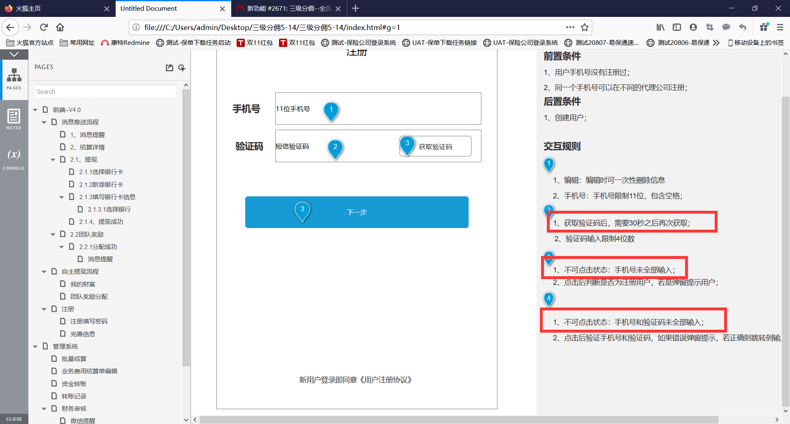Viewport: 790px width, 424px height.
Task: Open the 注册填写密码 page
Action: 89,321
